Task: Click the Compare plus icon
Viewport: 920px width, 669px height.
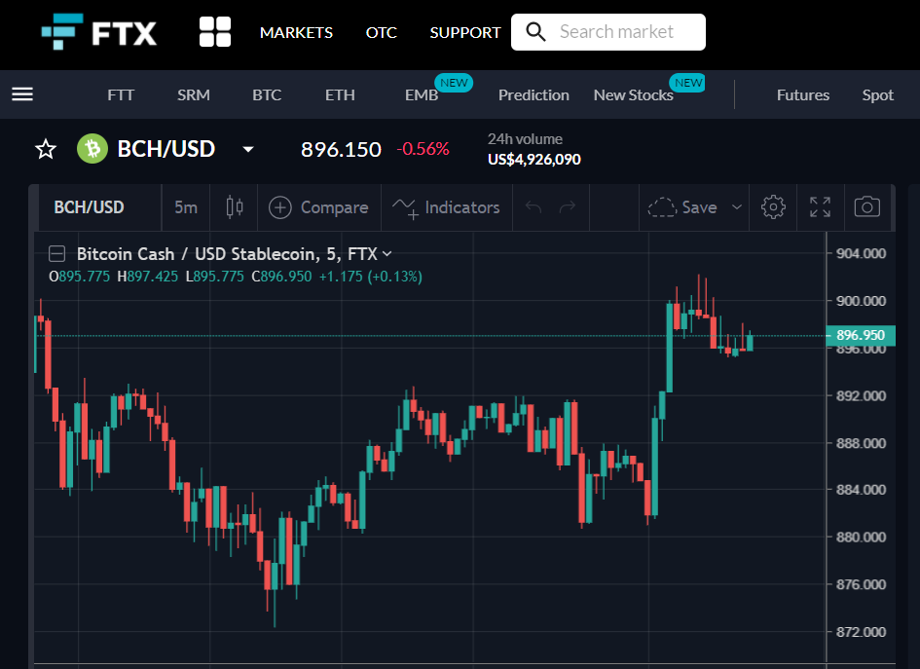Action: [279, 207]
